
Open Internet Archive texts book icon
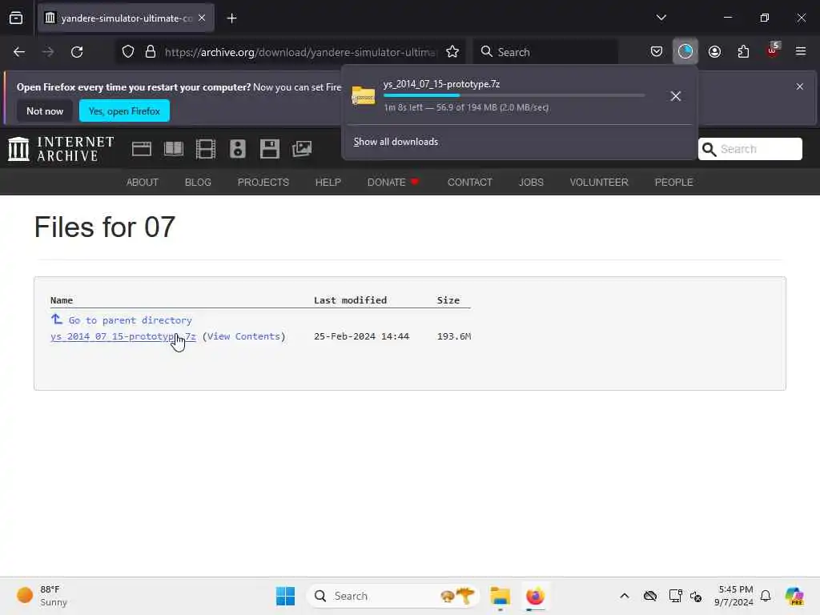pyautogui.click(x=174, y=149)
